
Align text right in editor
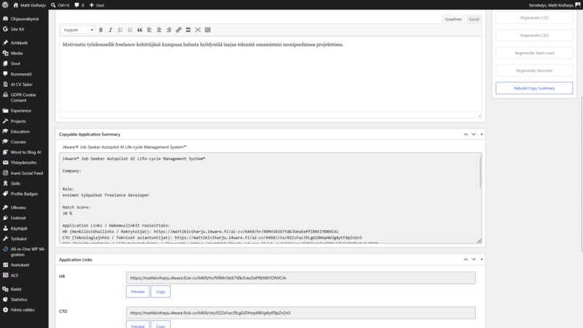(169, 30)
